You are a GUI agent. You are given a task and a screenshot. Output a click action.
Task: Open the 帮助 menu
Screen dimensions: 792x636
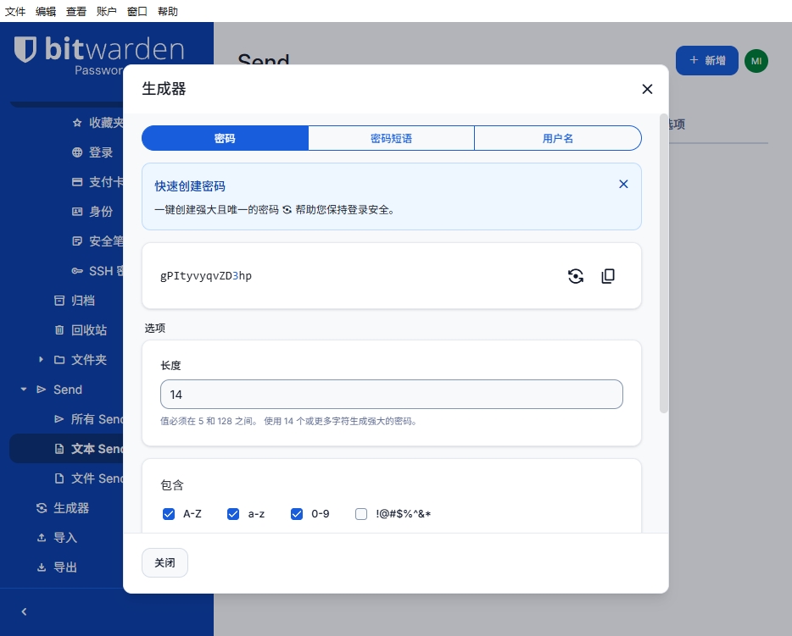coord(168,11)
